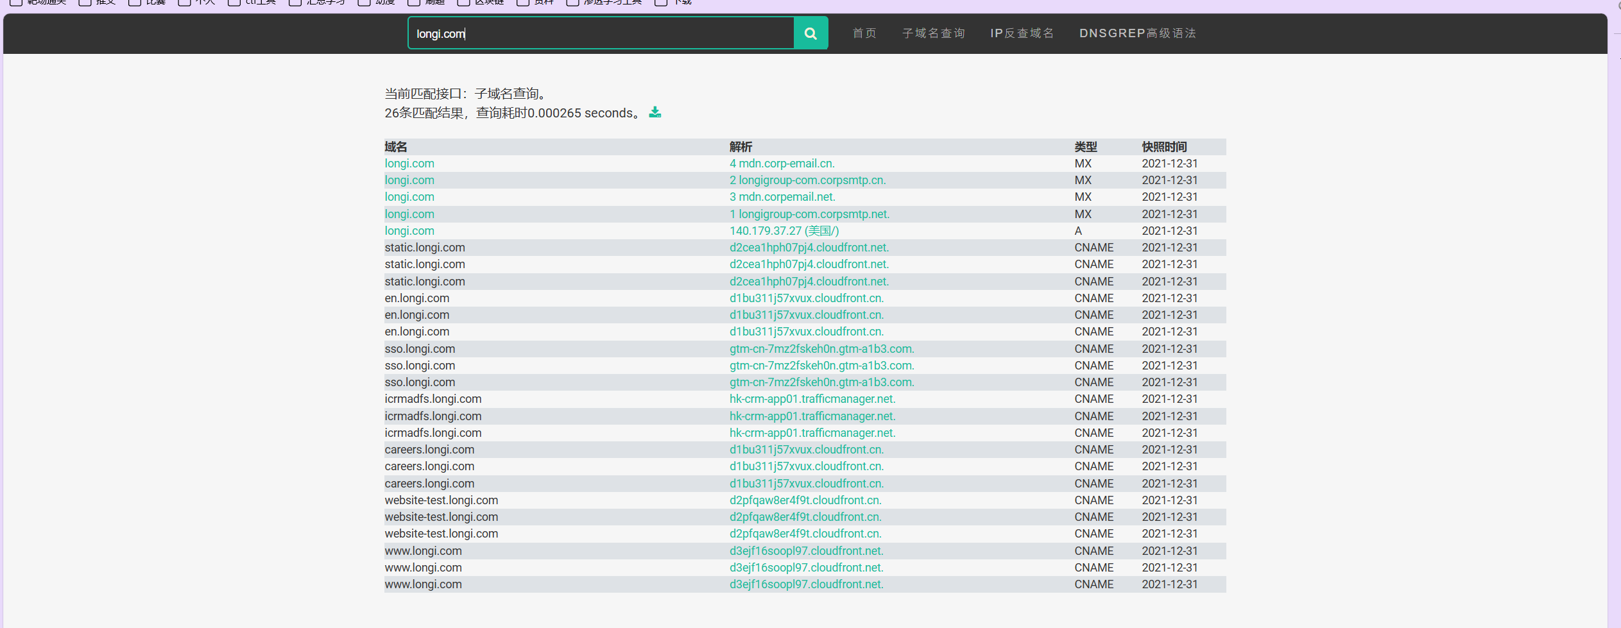Focus the longi.com search input field

(x=601, y=33)
